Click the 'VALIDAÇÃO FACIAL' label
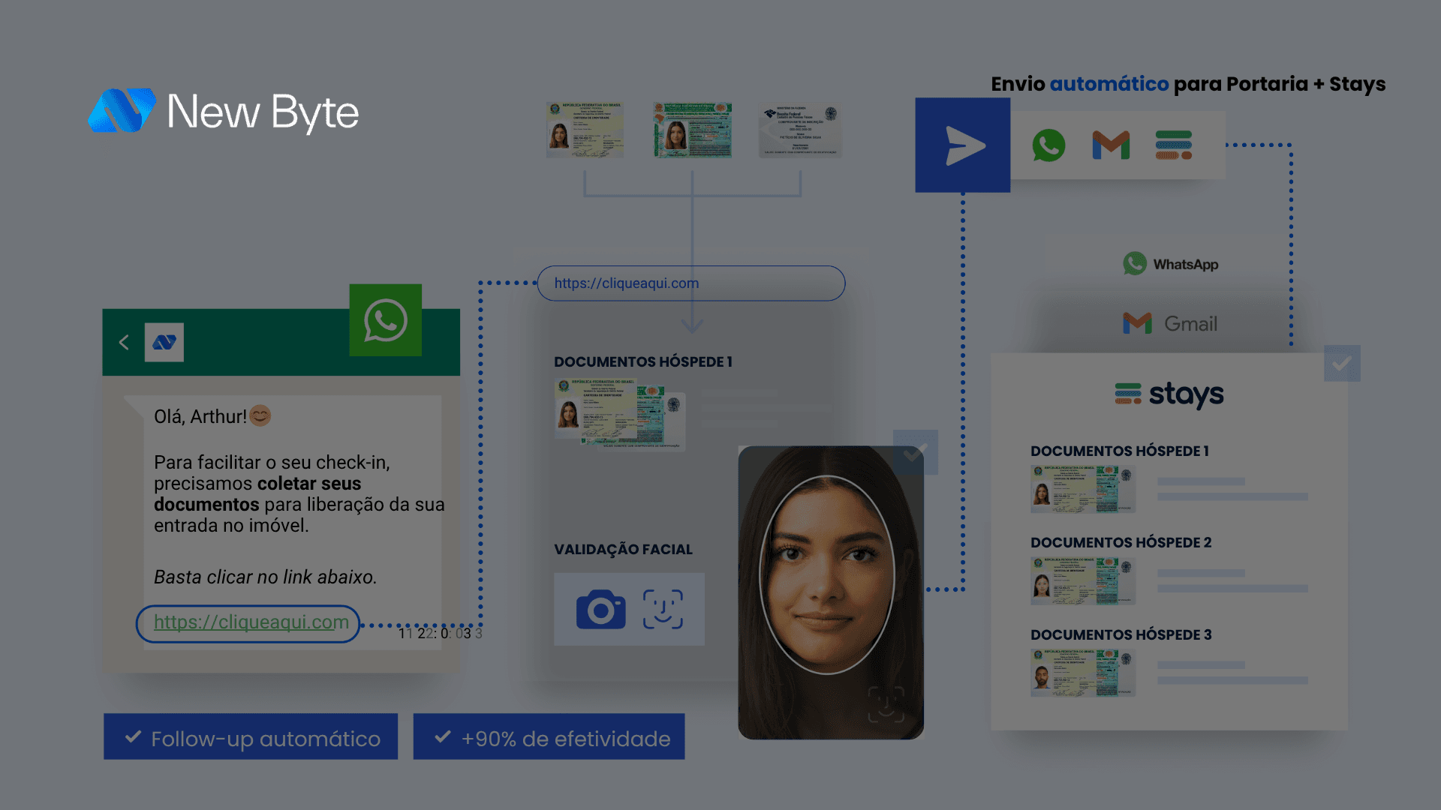The image size is (1441, 810). tap(623, 550)
